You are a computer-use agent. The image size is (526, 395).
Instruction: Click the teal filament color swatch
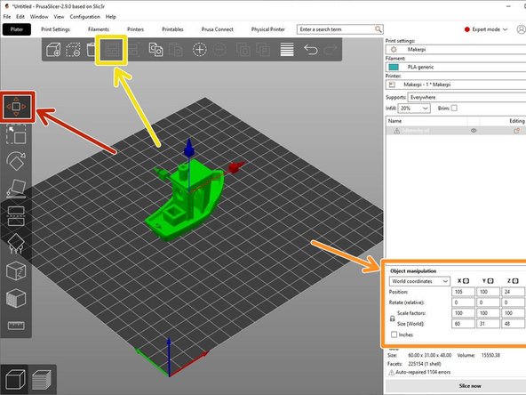pyautogui.click(x=394, y=67)
